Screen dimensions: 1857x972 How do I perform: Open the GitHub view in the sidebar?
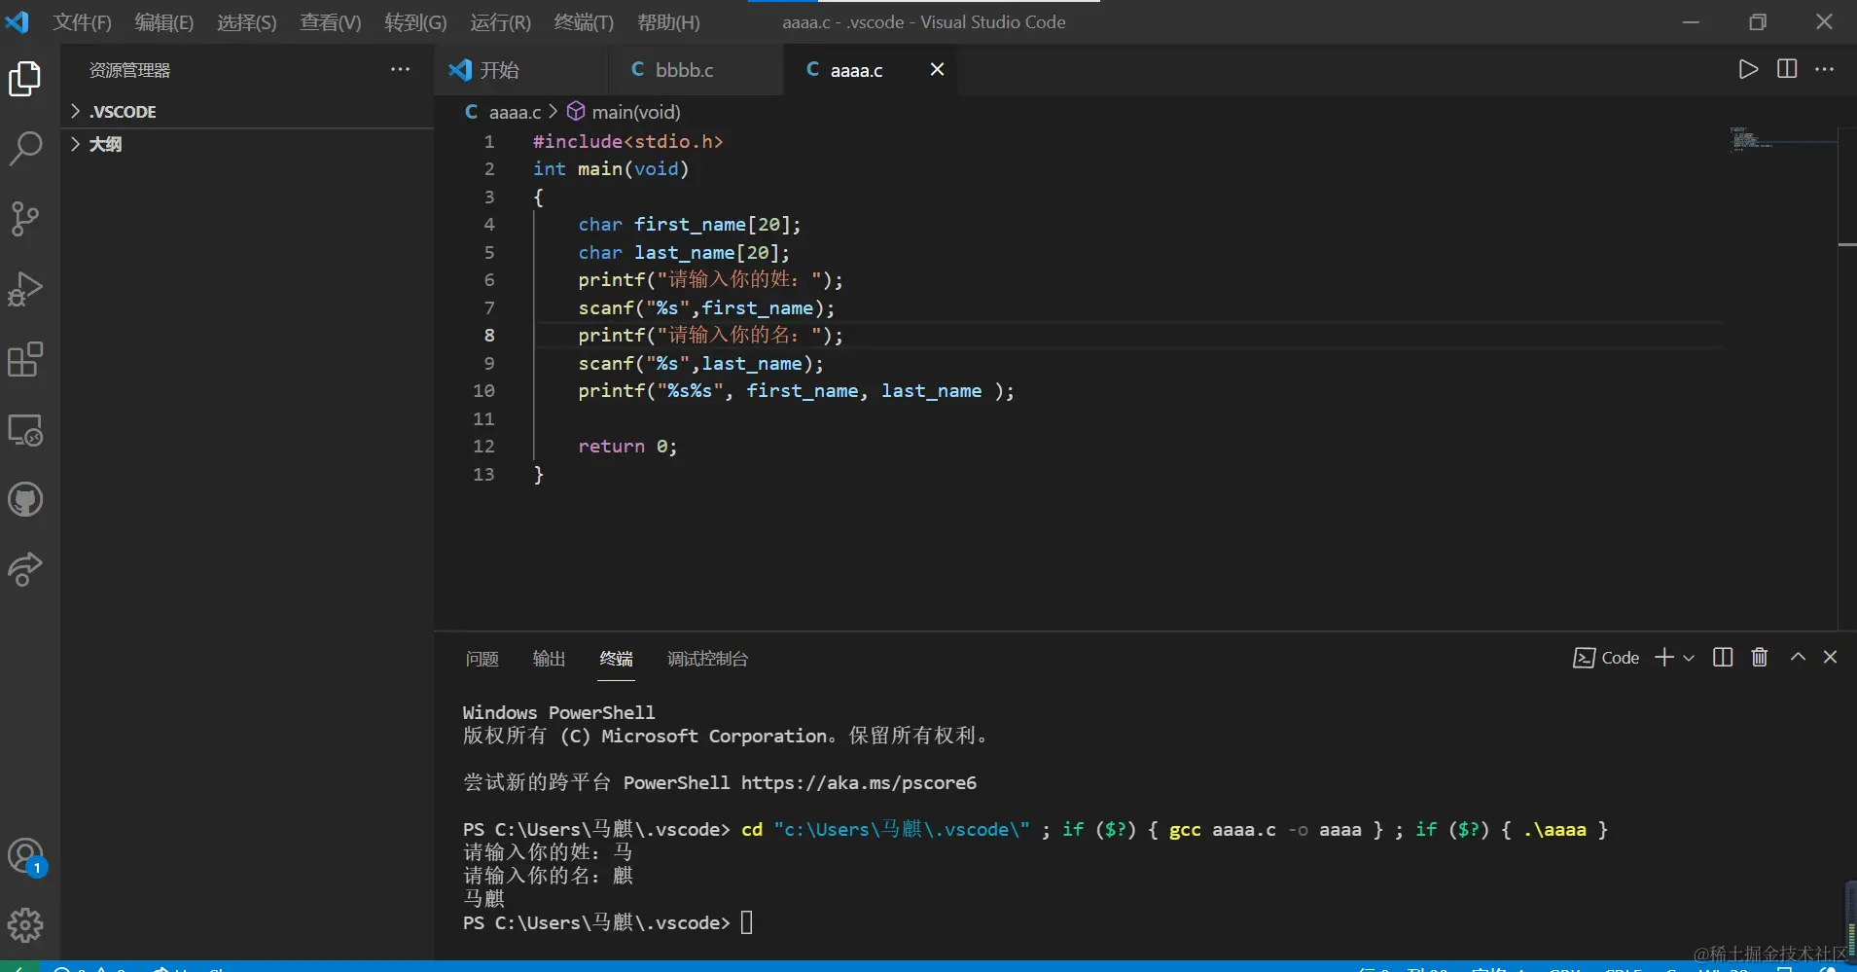coord(25,499)
